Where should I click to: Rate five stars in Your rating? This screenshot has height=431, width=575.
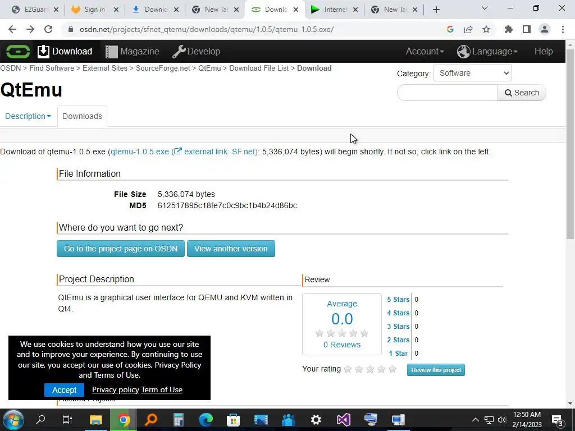393,369
